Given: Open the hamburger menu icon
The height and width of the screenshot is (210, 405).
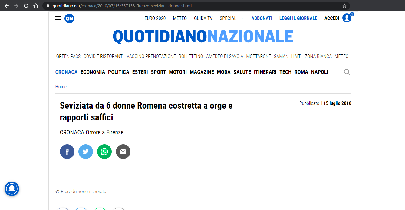Looking at the screenshot, I should click(58, 18).
